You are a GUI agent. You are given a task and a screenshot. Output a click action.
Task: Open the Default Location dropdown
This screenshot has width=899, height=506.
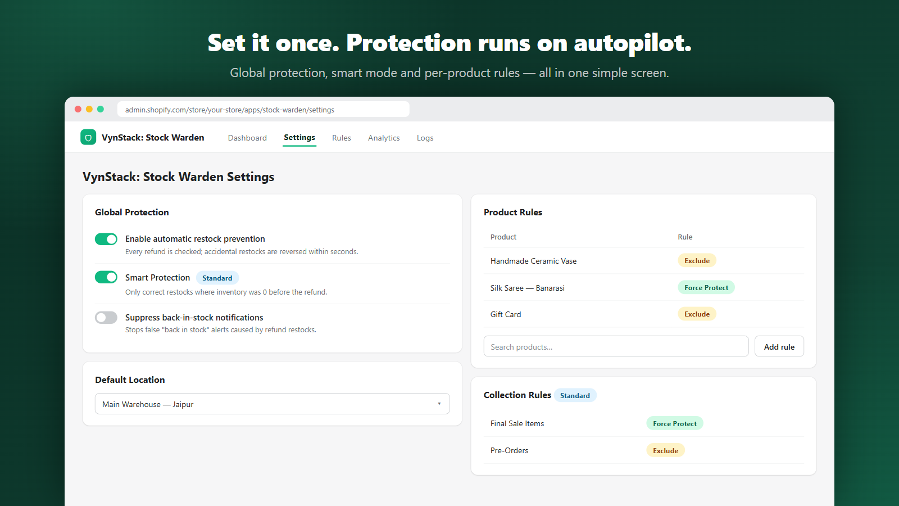273,404
